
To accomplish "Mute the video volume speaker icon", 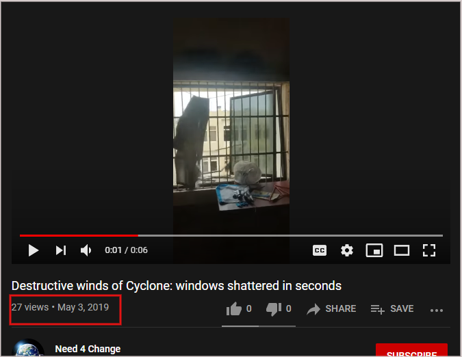I will (86, 250).
